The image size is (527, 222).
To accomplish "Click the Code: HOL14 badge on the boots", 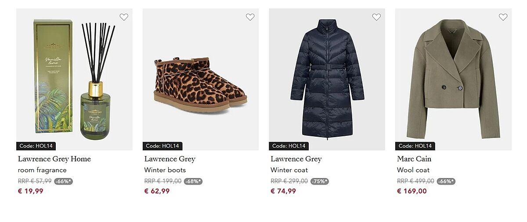I will (162, 146).
